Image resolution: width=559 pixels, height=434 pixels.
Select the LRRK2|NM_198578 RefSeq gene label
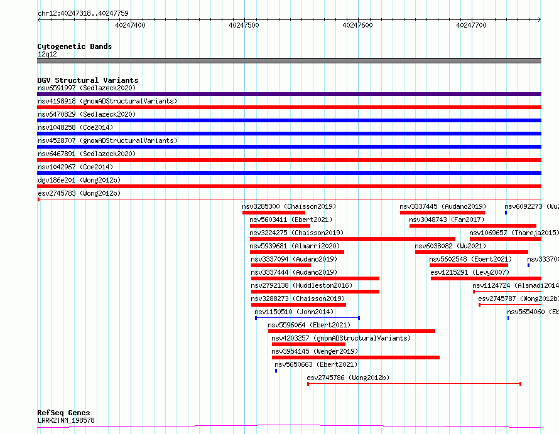pyautogui.click(x=66, y=420)
